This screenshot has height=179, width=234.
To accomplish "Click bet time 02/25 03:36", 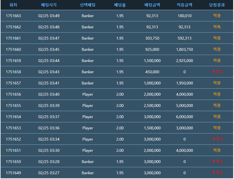I will pos(49,128).
